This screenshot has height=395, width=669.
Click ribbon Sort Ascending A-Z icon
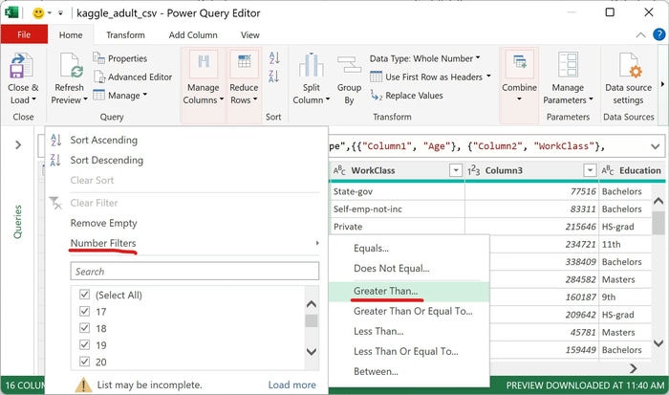coord(274,57)
